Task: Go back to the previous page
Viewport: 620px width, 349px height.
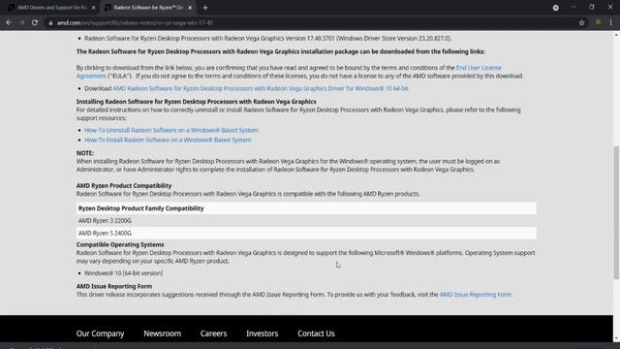Action: (x=9, y=23)
